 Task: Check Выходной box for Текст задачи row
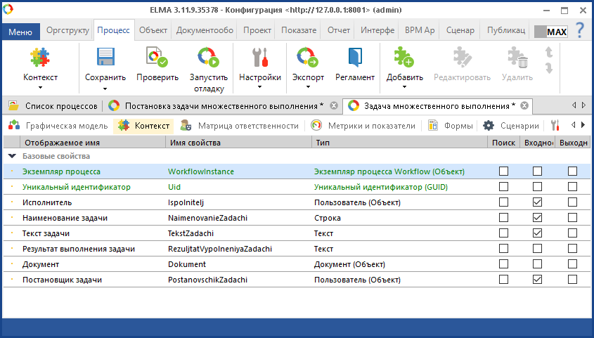[572, 233]
